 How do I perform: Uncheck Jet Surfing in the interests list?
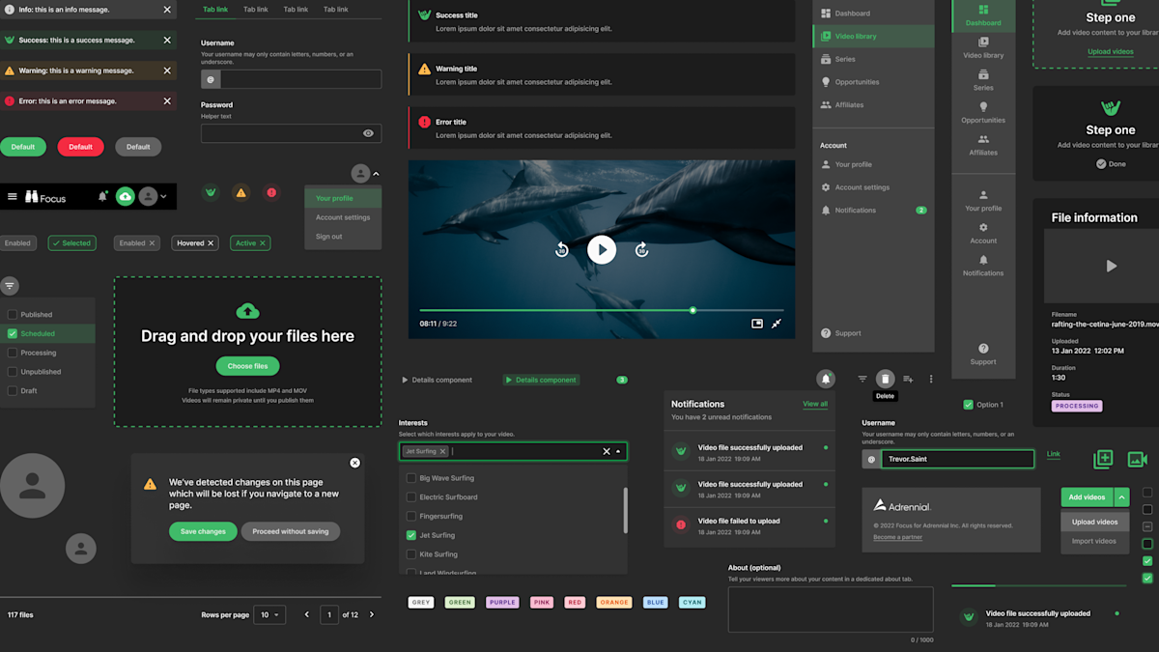[411, 535]
